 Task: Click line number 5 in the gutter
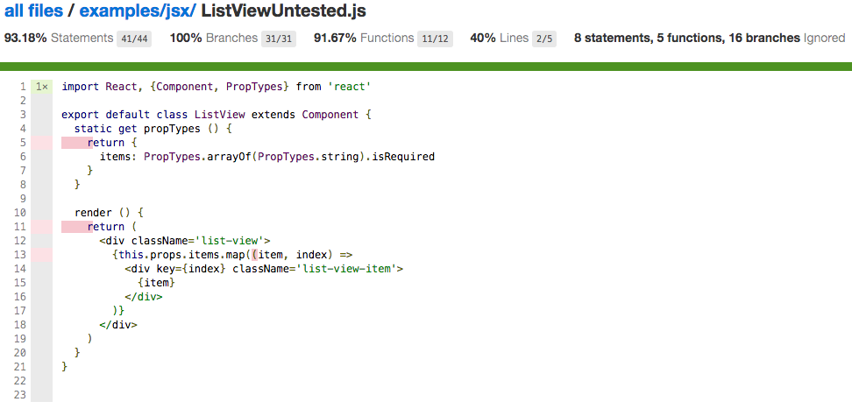[x=22, y=143]
